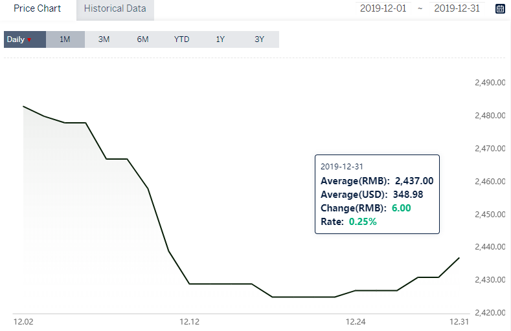The width and height of the screenshot is (511, 331).
Task: Click the Change(RMB) 6.00 tooltip line
Action: (366, 208)
